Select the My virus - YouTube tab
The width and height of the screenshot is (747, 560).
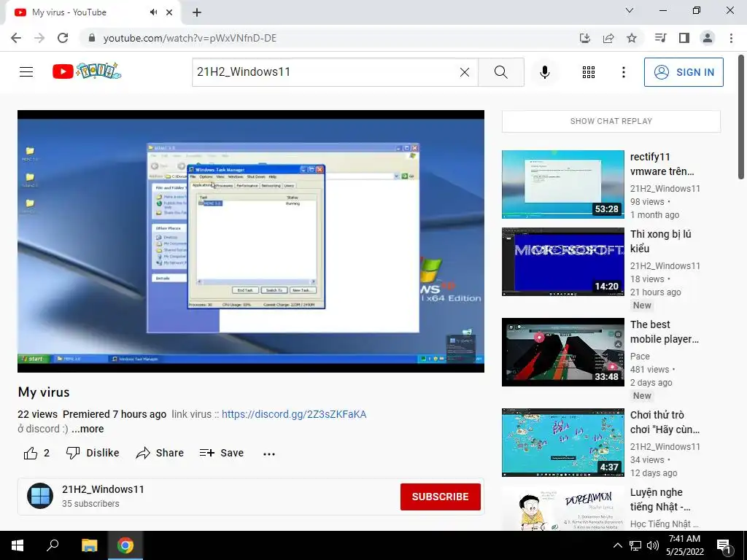point(93,12)
